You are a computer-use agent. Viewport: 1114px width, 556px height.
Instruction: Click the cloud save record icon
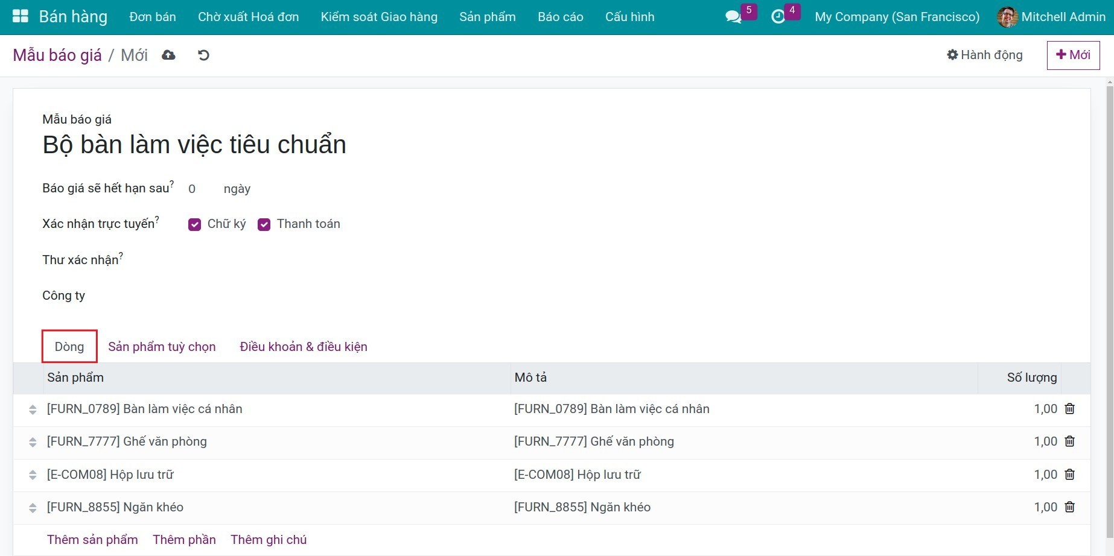tap(168, 55)
